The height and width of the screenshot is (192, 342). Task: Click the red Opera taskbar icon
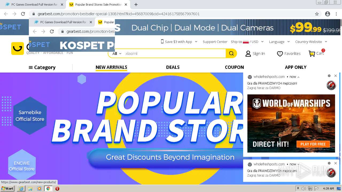57,189
